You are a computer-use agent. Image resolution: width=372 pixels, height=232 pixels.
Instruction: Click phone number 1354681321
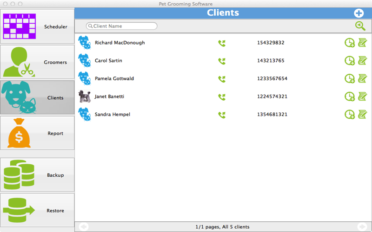point(272,114)
